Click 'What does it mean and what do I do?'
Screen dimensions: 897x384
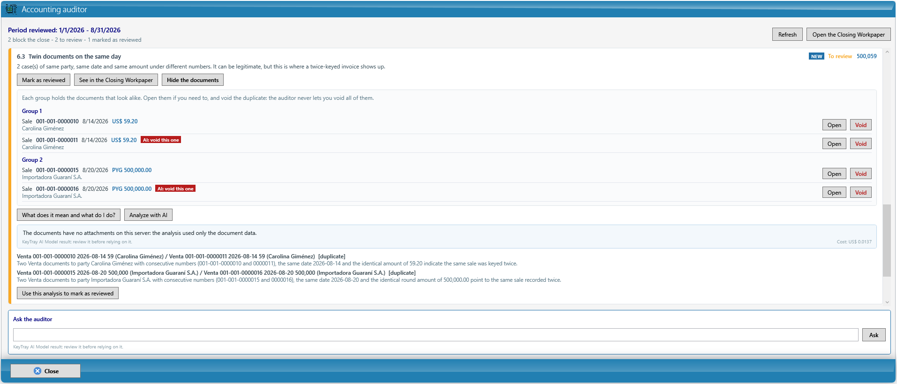(x=68, y=215)
